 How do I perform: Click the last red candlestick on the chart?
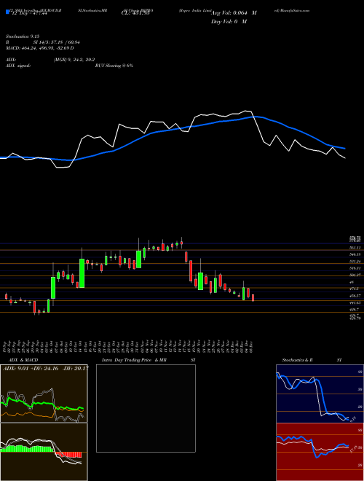tap(253, 298)
